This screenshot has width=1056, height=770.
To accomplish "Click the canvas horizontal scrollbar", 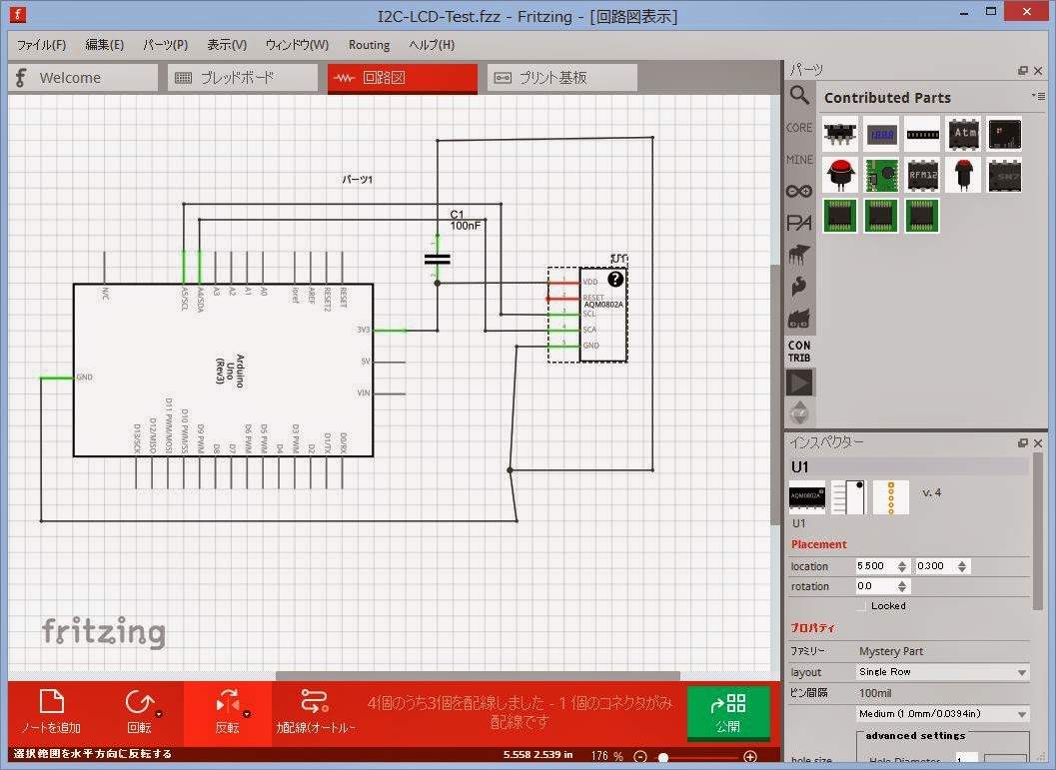I will click(x=478, y=676).
